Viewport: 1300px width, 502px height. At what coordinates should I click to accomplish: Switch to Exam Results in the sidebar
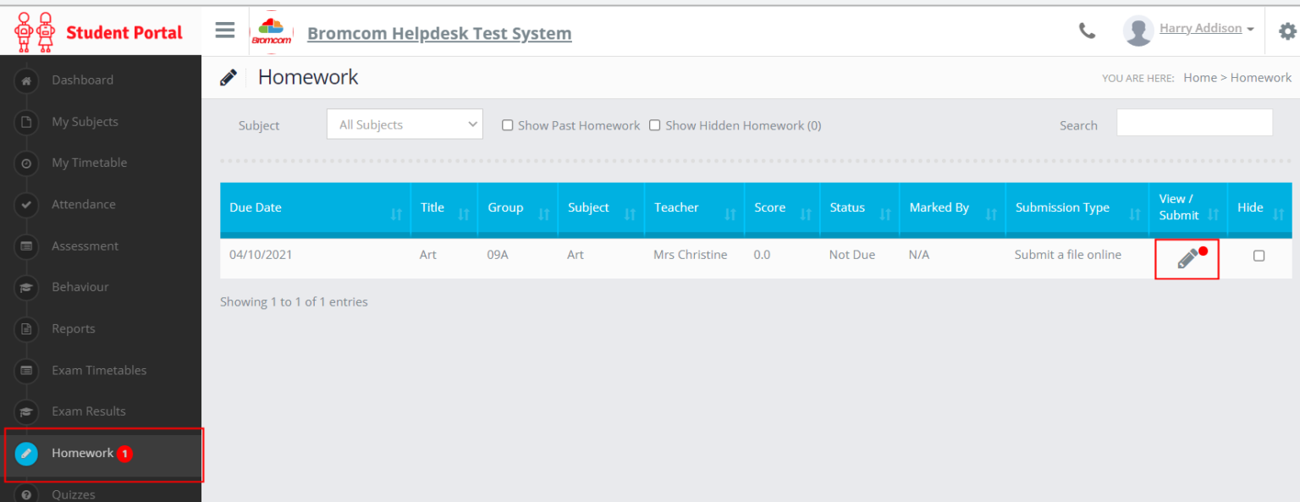[x=26, y=411]
